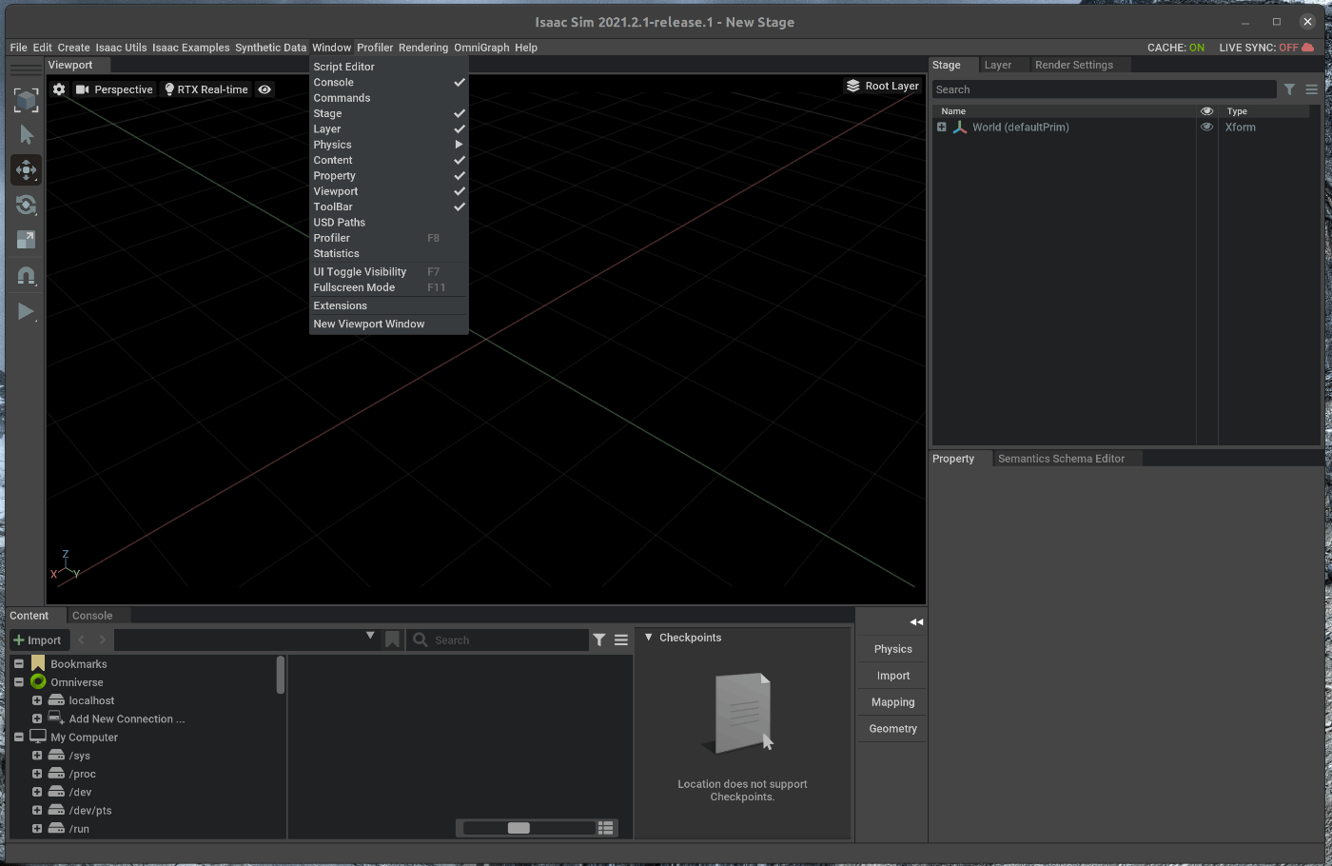This screenshot has width=1332, height=866.
Task: Click the selection mode cube icon in toolbar
Action: click(x=26, y=100)
